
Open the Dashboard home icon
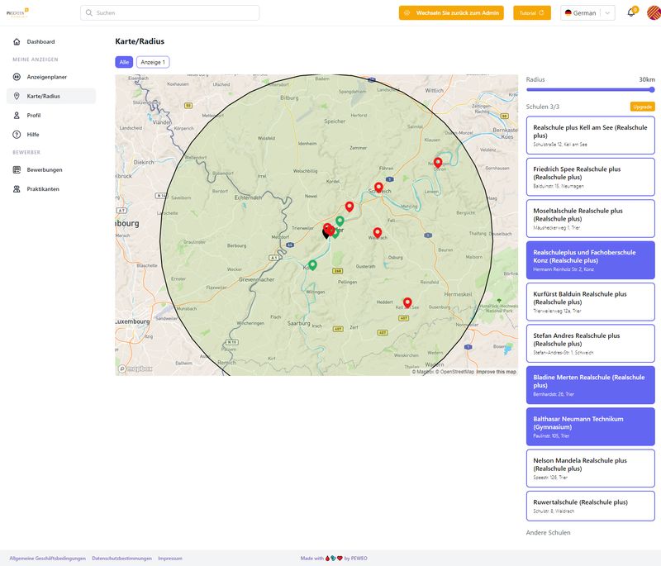[x=17, y=41]
